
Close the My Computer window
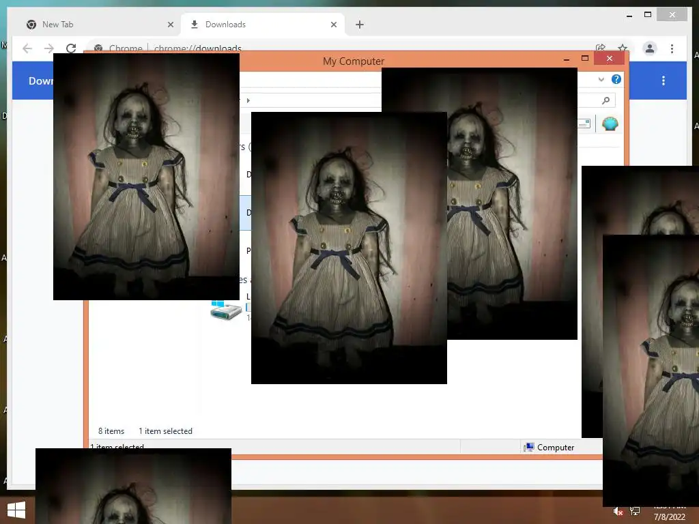tap(610, 59)
